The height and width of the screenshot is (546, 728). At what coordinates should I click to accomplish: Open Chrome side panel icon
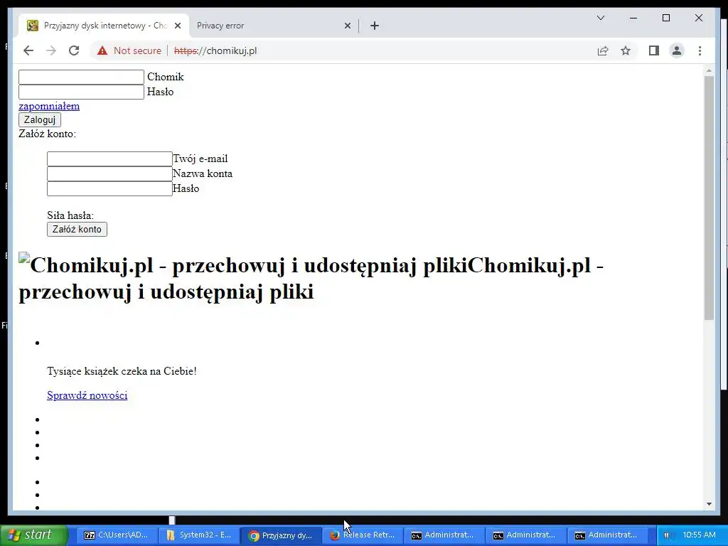[x=654, y=50]
